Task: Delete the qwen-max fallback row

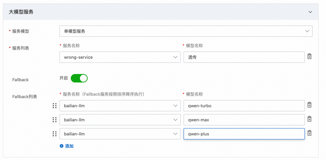Action: (x=309, y=119)
